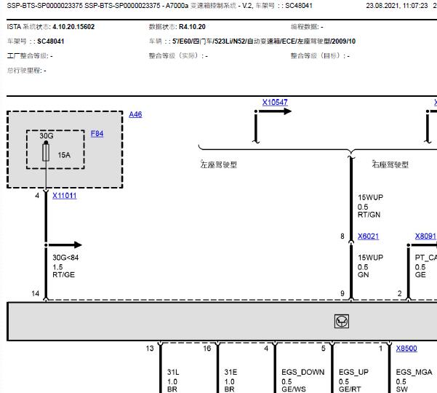437x393 pixels.
Task: Select the 31L ground wire label
Action: [173, 372]
